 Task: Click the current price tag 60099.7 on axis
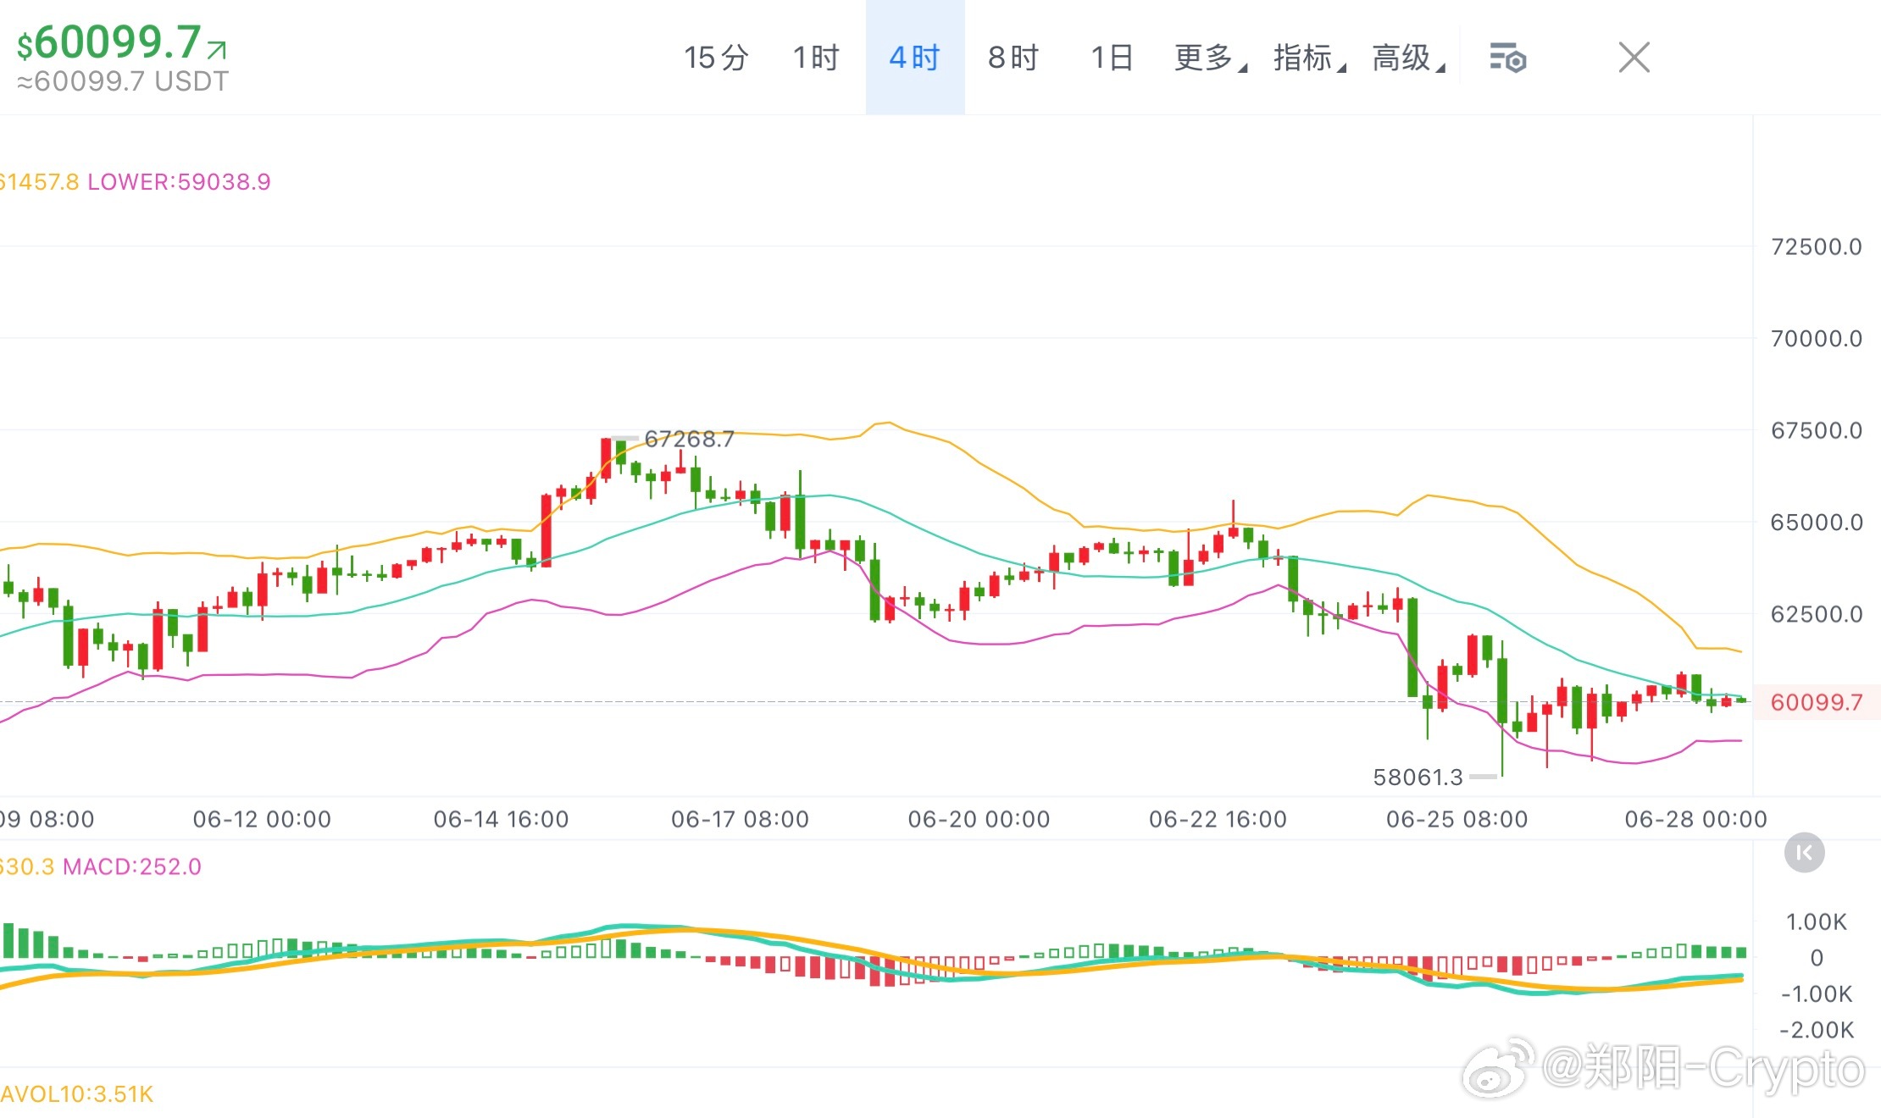pos(1817,702)
